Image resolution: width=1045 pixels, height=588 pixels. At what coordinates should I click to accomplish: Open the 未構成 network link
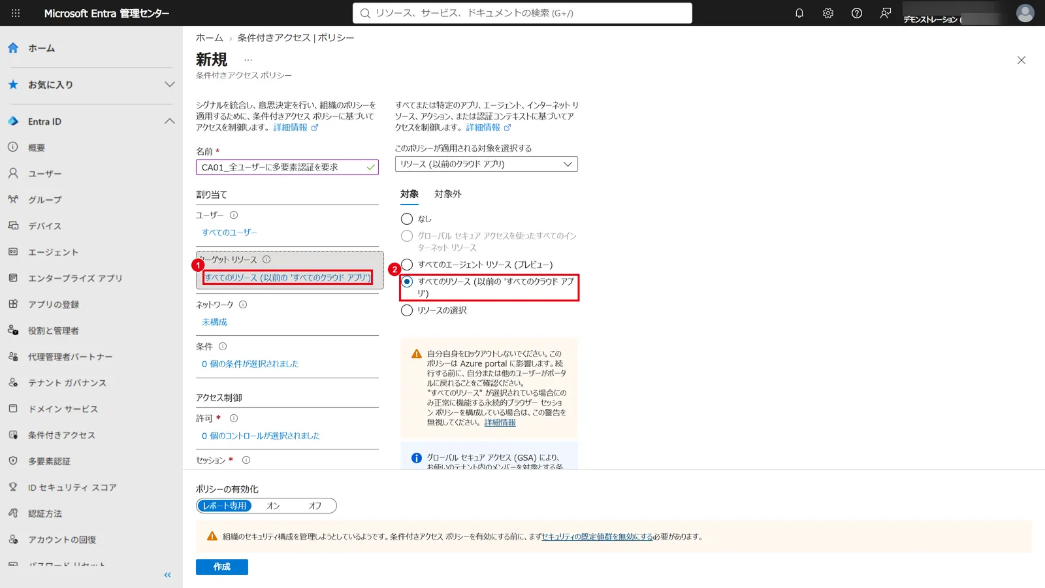pyautogui.click(x=214, y=322)
